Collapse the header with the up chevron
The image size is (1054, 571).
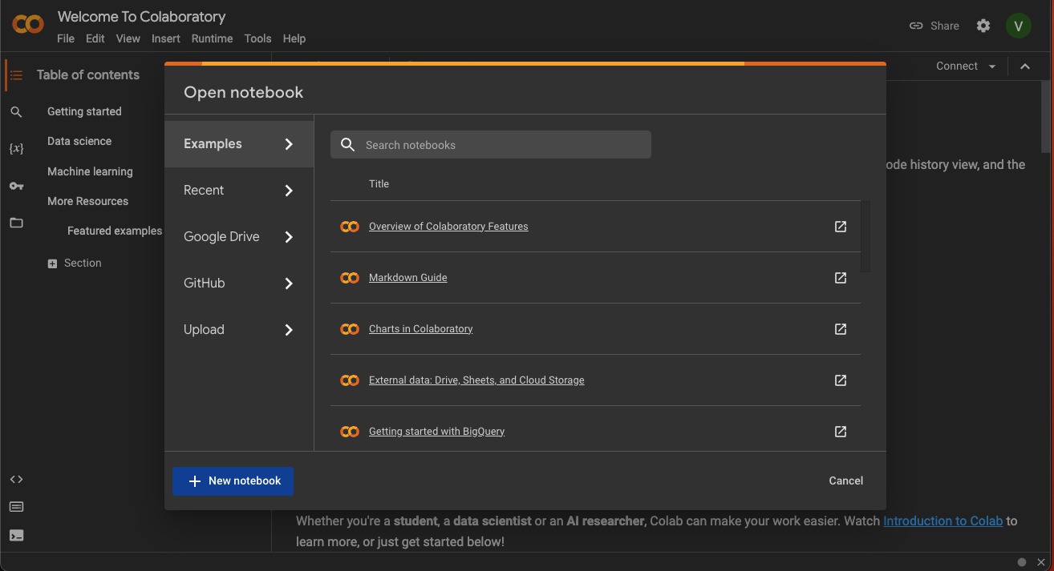click(x=1025, y=66)
